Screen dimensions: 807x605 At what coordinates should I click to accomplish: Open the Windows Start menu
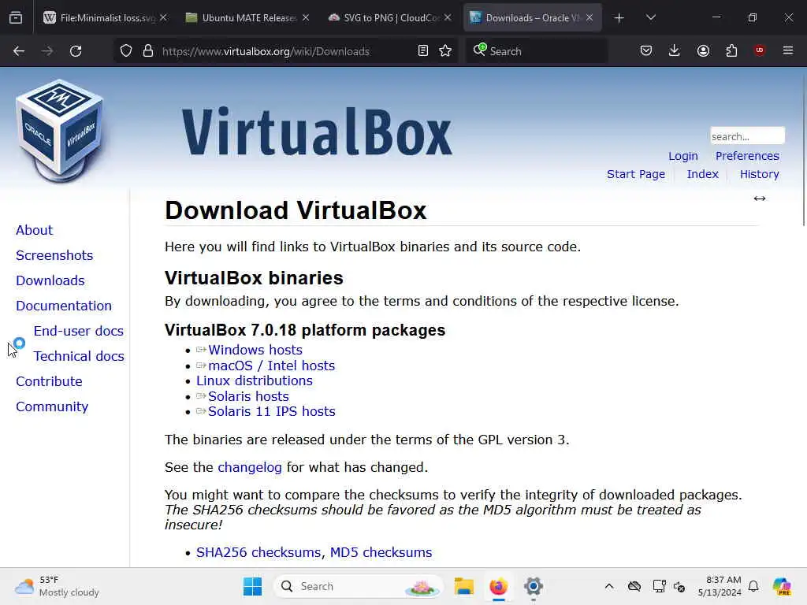pyautogui.click(x=252, y=586)
